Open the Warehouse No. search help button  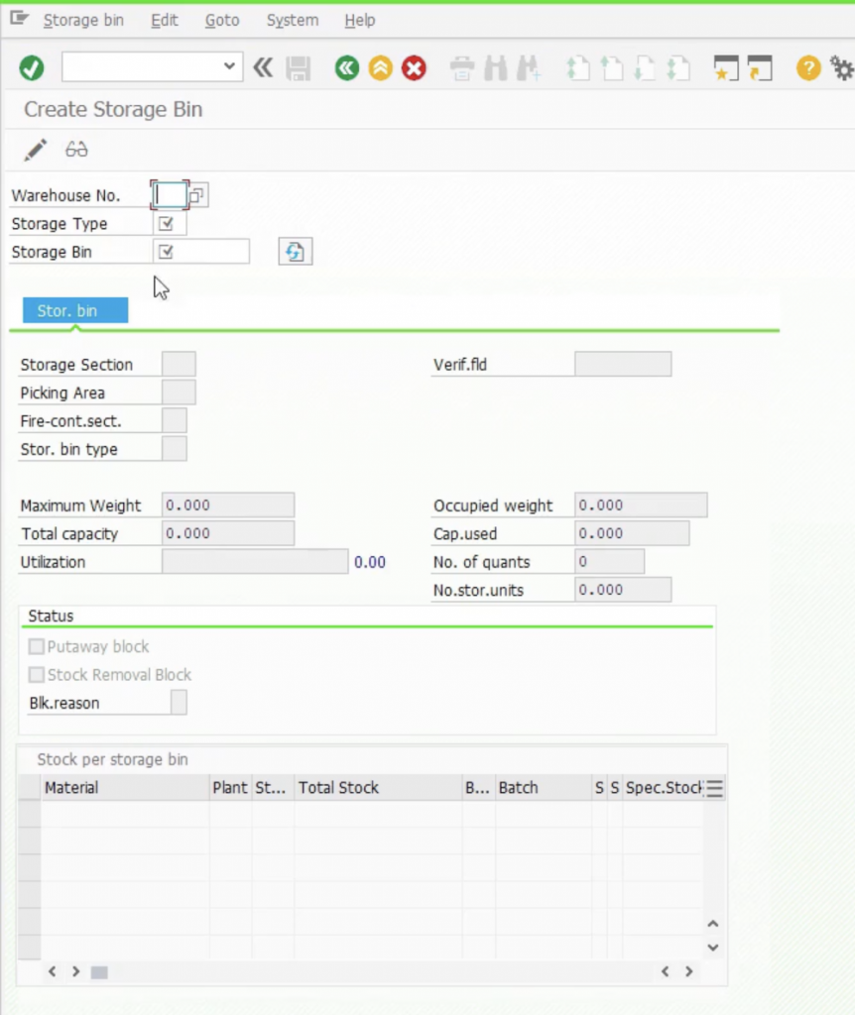(197, 195)
